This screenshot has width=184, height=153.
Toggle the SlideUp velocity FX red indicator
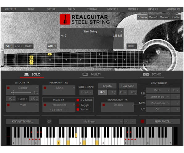pos(8,88)
